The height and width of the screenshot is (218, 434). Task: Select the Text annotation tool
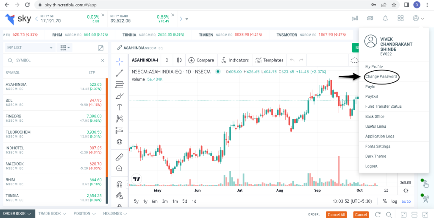pyautogui.click(x=120, y=107)
